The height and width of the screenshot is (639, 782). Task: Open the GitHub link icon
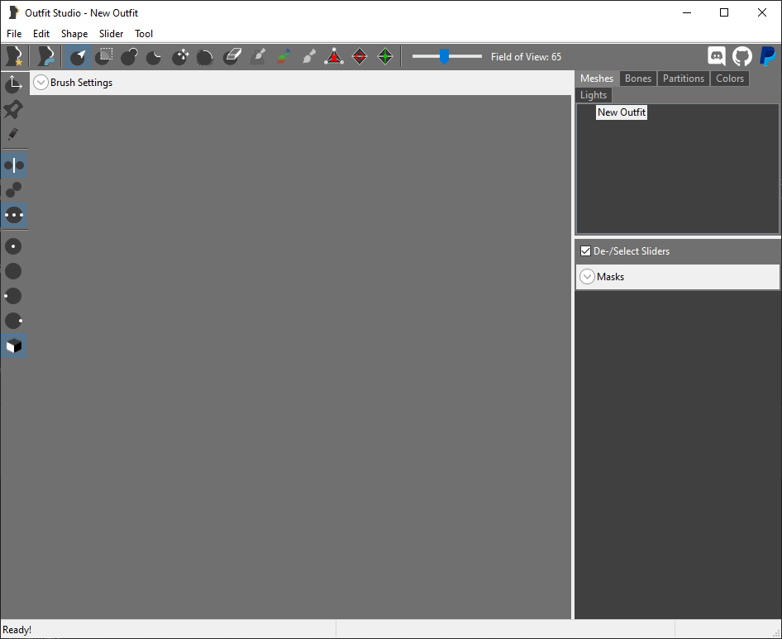click(x=742, y=56)
